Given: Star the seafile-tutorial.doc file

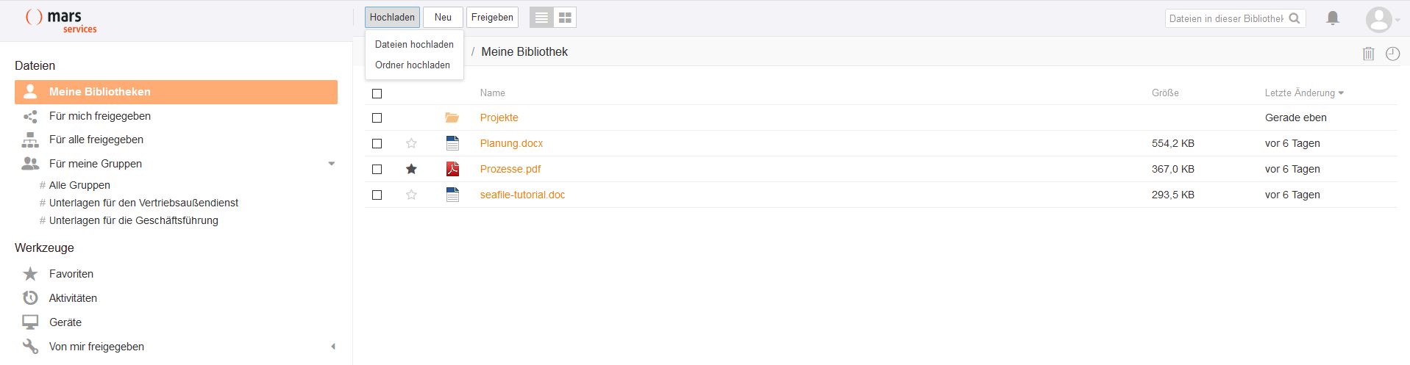Looking at the screenshot, I should pyautogui.click(x=411, y=195).
